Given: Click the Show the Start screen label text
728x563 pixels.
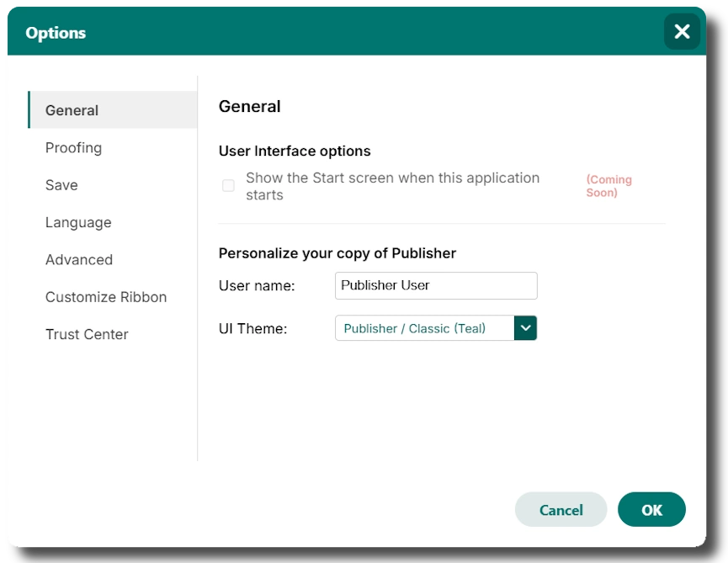Looking at the screenshot, I should pyautogui.click(x=392, y=186).
